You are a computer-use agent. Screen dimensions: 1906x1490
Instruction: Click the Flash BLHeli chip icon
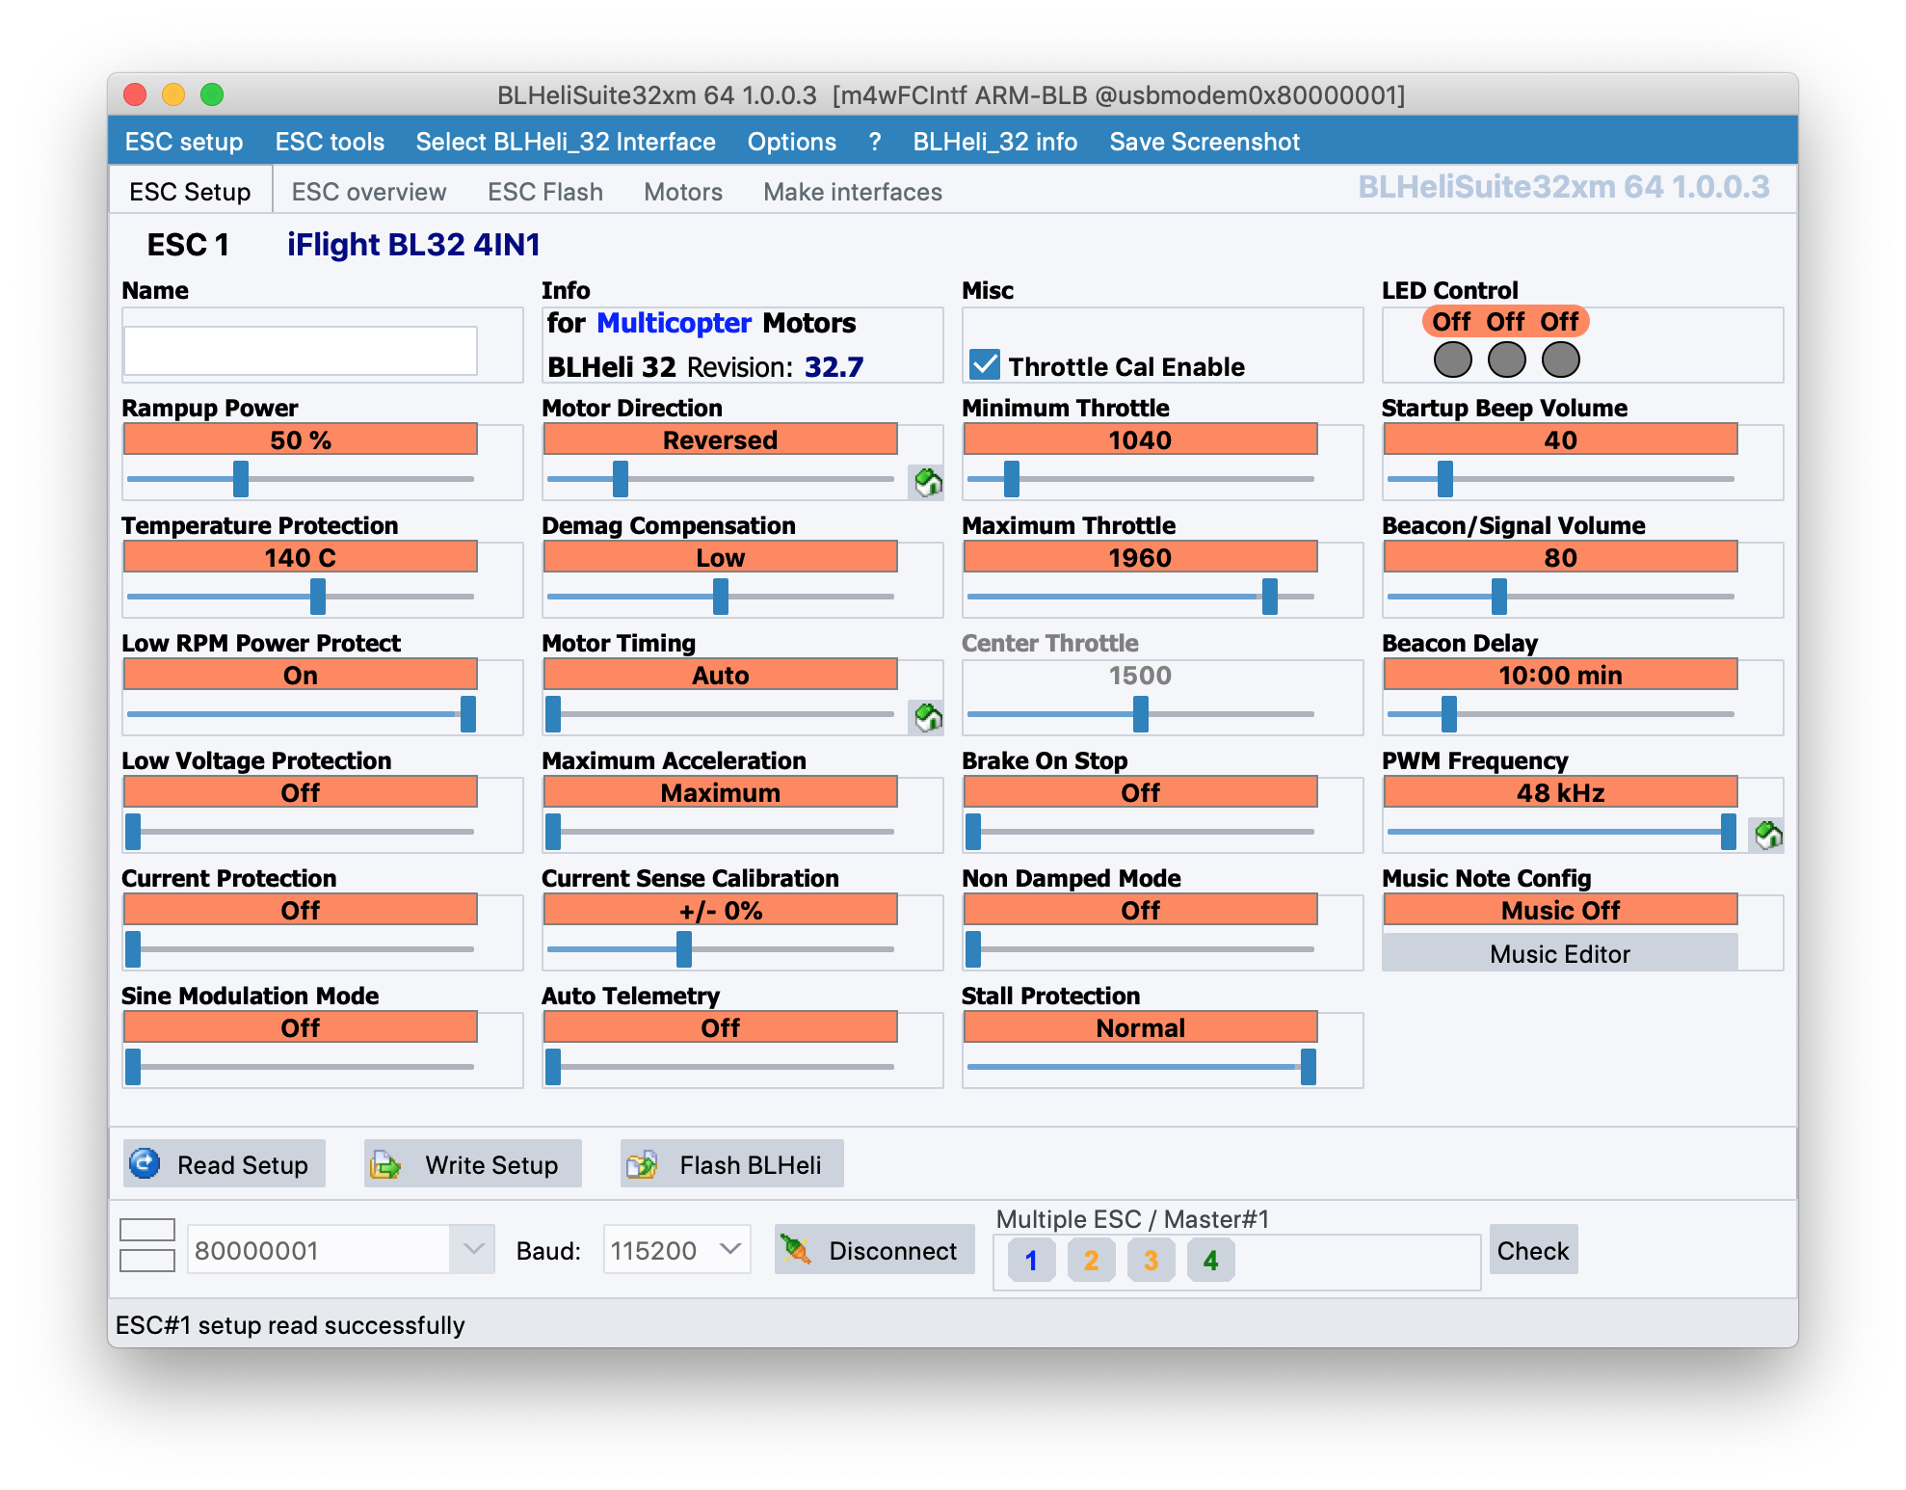coord(642,1164)
